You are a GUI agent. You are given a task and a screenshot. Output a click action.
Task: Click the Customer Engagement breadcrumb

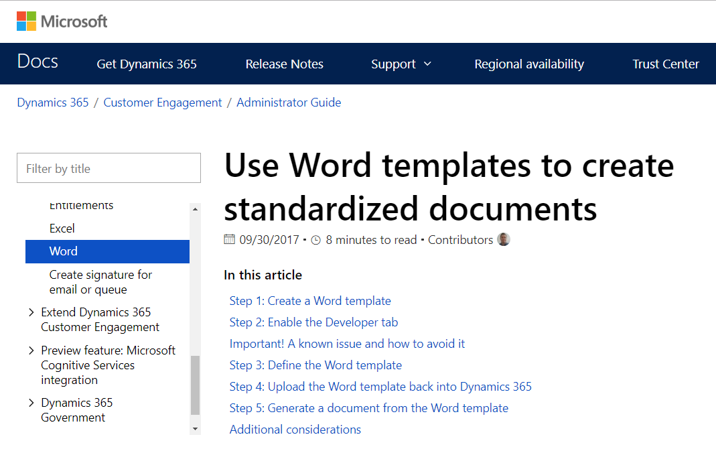click(x=162, y=102)
